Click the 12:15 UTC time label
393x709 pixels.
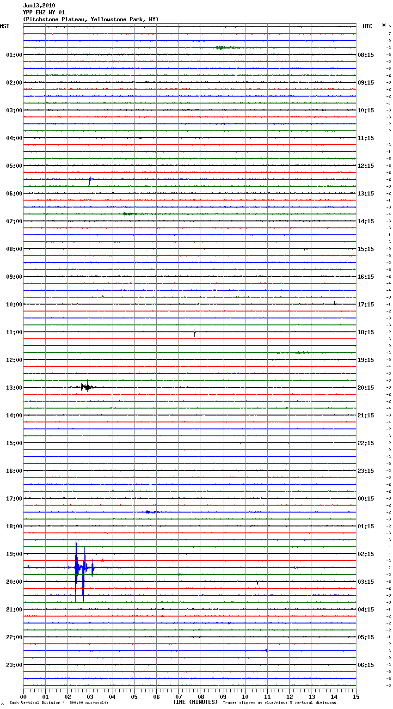pos(366,166)
